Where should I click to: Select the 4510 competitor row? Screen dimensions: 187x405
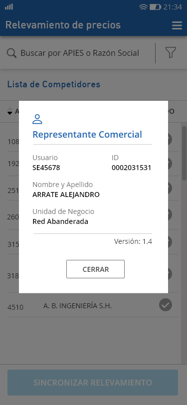(93, 306)
